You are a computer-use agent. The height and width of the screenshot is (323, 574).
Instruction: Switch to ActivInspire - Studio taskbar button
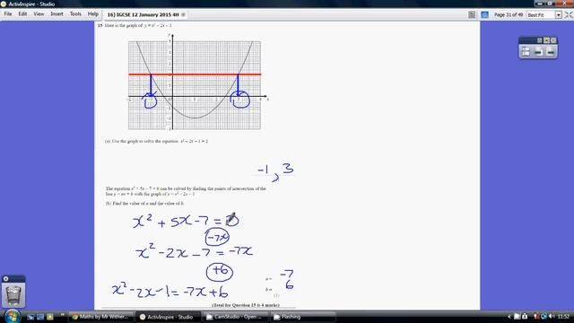pos(168,317)
